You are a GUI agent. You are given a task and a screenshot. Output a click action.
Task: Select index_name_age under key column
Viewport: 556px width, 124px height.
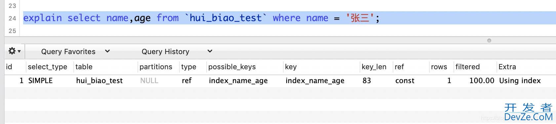click(315, 81)
